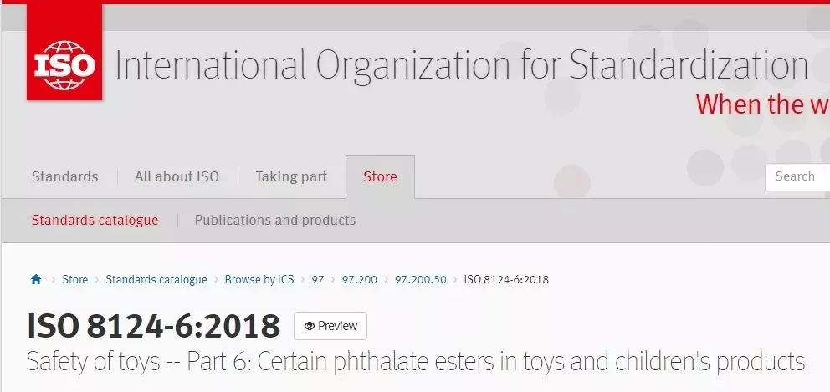Switch to the Taking part tab
Viewport: 830px width, 392px height.
[291, 176]
